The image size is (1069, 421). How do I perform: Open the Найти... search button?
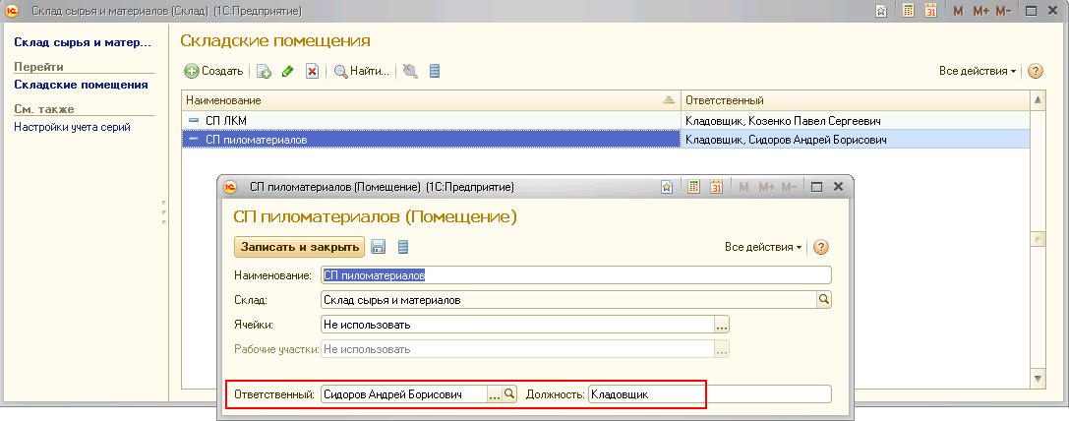coord(361,71)
